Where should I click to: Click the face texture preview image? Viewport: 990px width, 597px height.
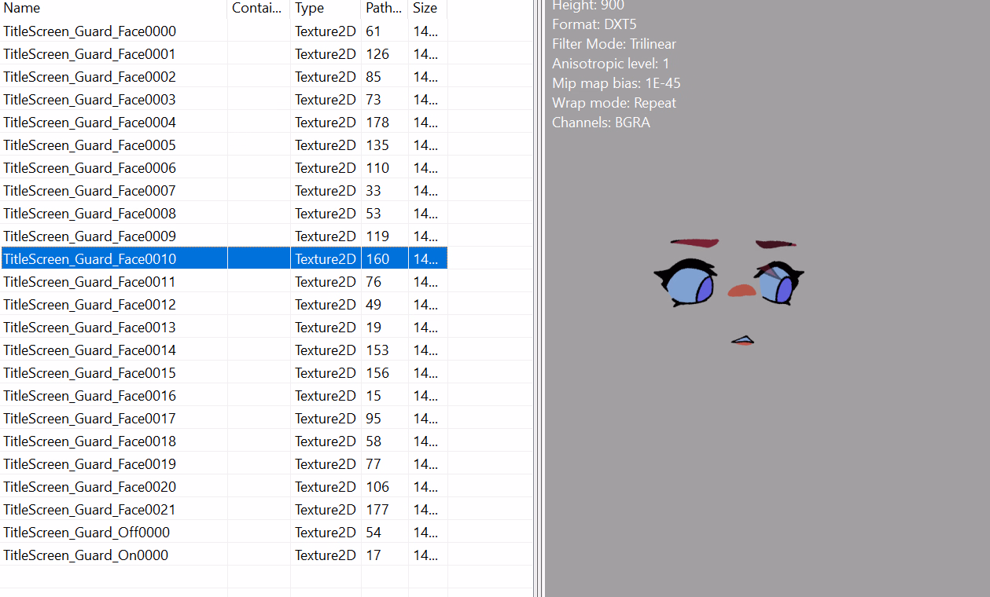[729, 291]
